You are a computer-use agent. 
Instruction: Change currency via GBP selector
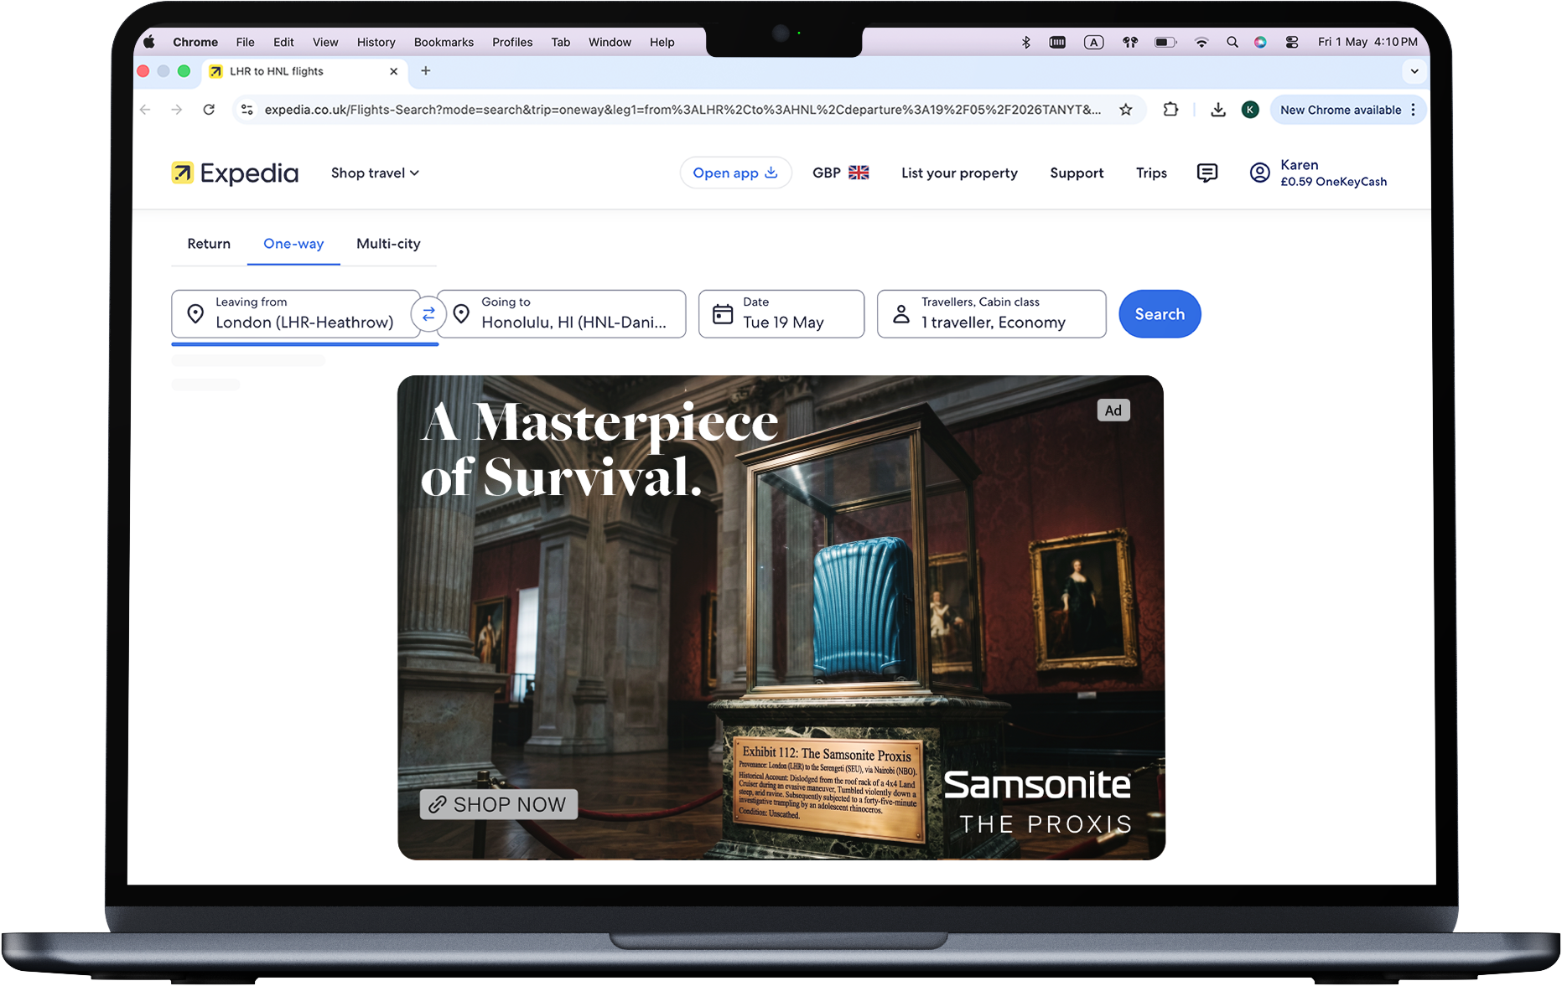840,173
